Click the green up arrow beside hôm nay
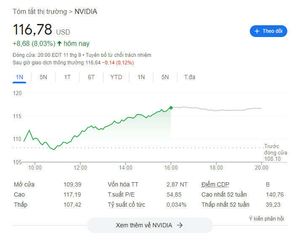The image size is (305, 237). pyautogui.click(x=59, y=43)
